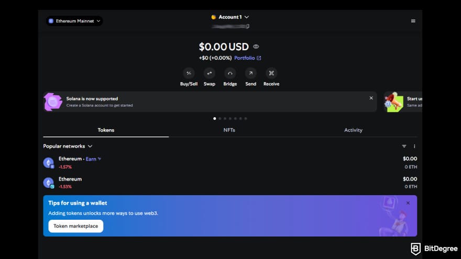
Task: Open the Earn dropdown next to Ethereum
Action: 93,159
